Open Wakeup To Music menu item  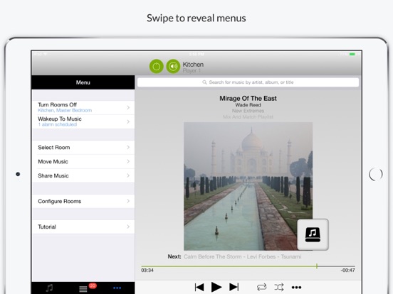(x=83, y=121)
